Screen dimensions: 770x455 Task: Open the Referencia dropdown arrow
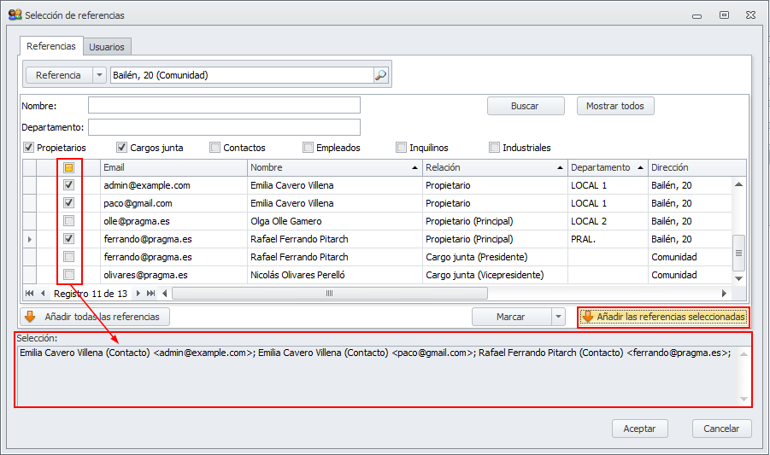tap(99, 75)
